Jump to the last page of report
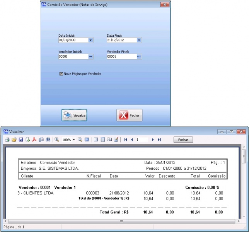This screenshot has width=249, height=232. (159, 140)
